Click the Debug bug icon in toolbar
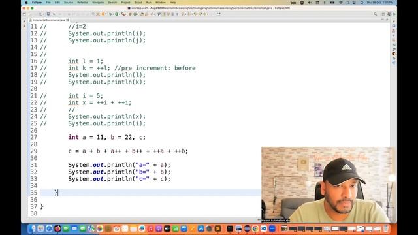This screenshot has width=418, height=235. coord(110,14)
